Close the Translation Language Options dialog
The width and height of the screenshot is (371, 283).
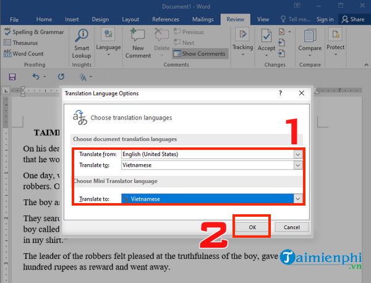[x=302, y=93]
